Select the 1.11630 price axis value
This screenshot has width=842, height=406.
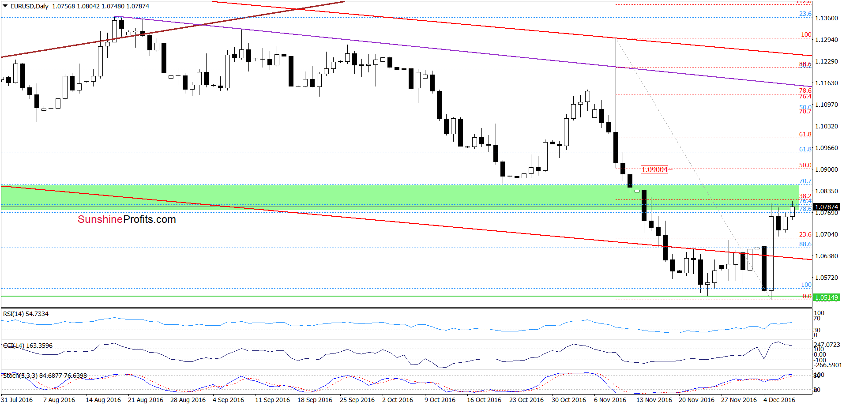(x=826, y=83)
